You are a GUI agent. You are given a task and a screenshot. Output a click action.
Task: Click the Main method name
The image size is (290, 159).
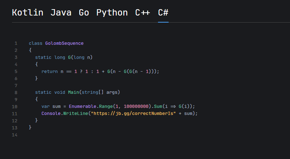coord(74,92)
